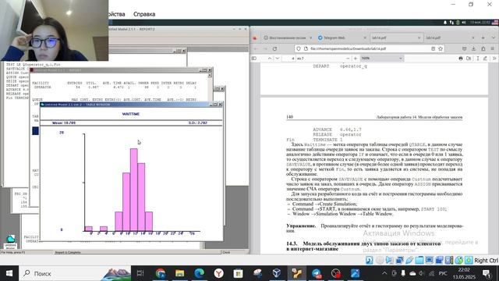Open the Справка menu

pos(144,14)
